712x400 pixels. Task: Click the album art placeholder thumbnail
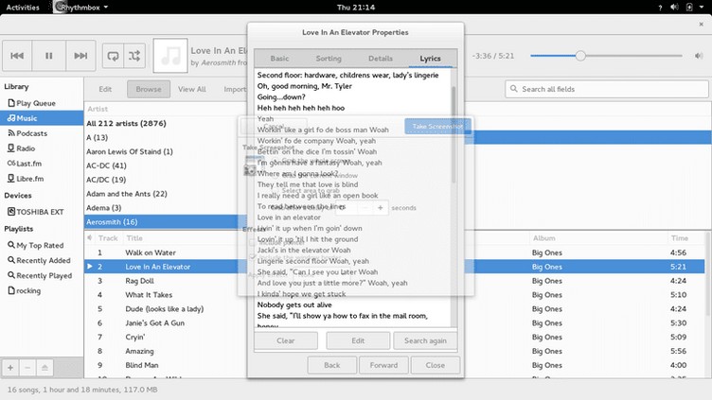pos(170,56)
